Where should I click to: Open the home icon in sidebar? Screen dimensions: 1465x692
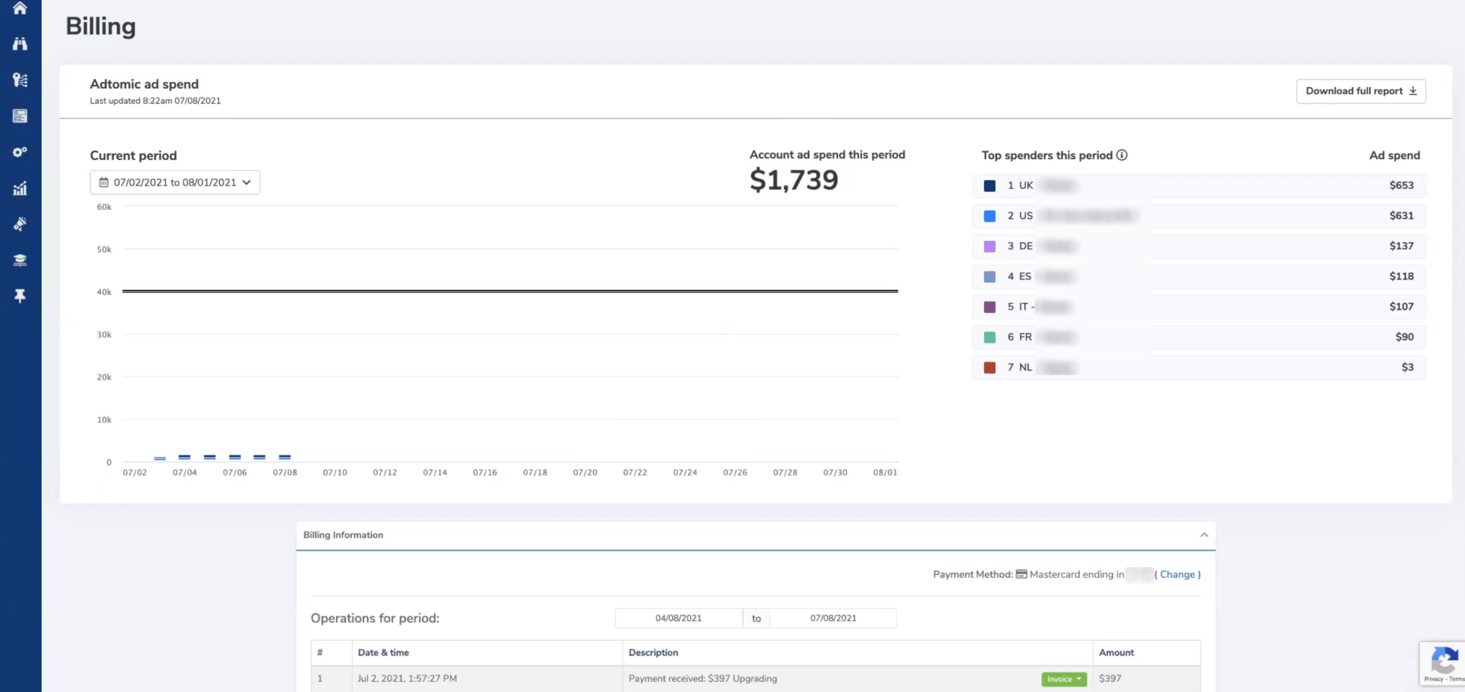pos(20,8)
